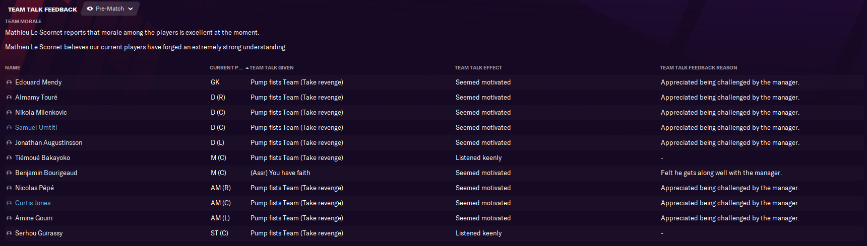Image resolution: width=867 pixels, height=246 pixels.
Task: Sort by Team Talk Effect header
Action: tap(478, 68)
